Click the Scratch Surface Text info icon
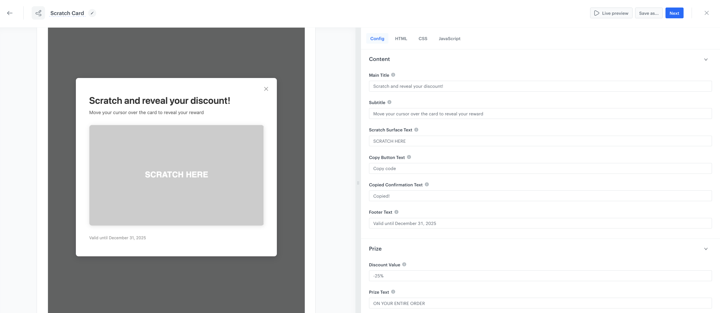This screenshot has height=313, width=720. pos(416,129)
